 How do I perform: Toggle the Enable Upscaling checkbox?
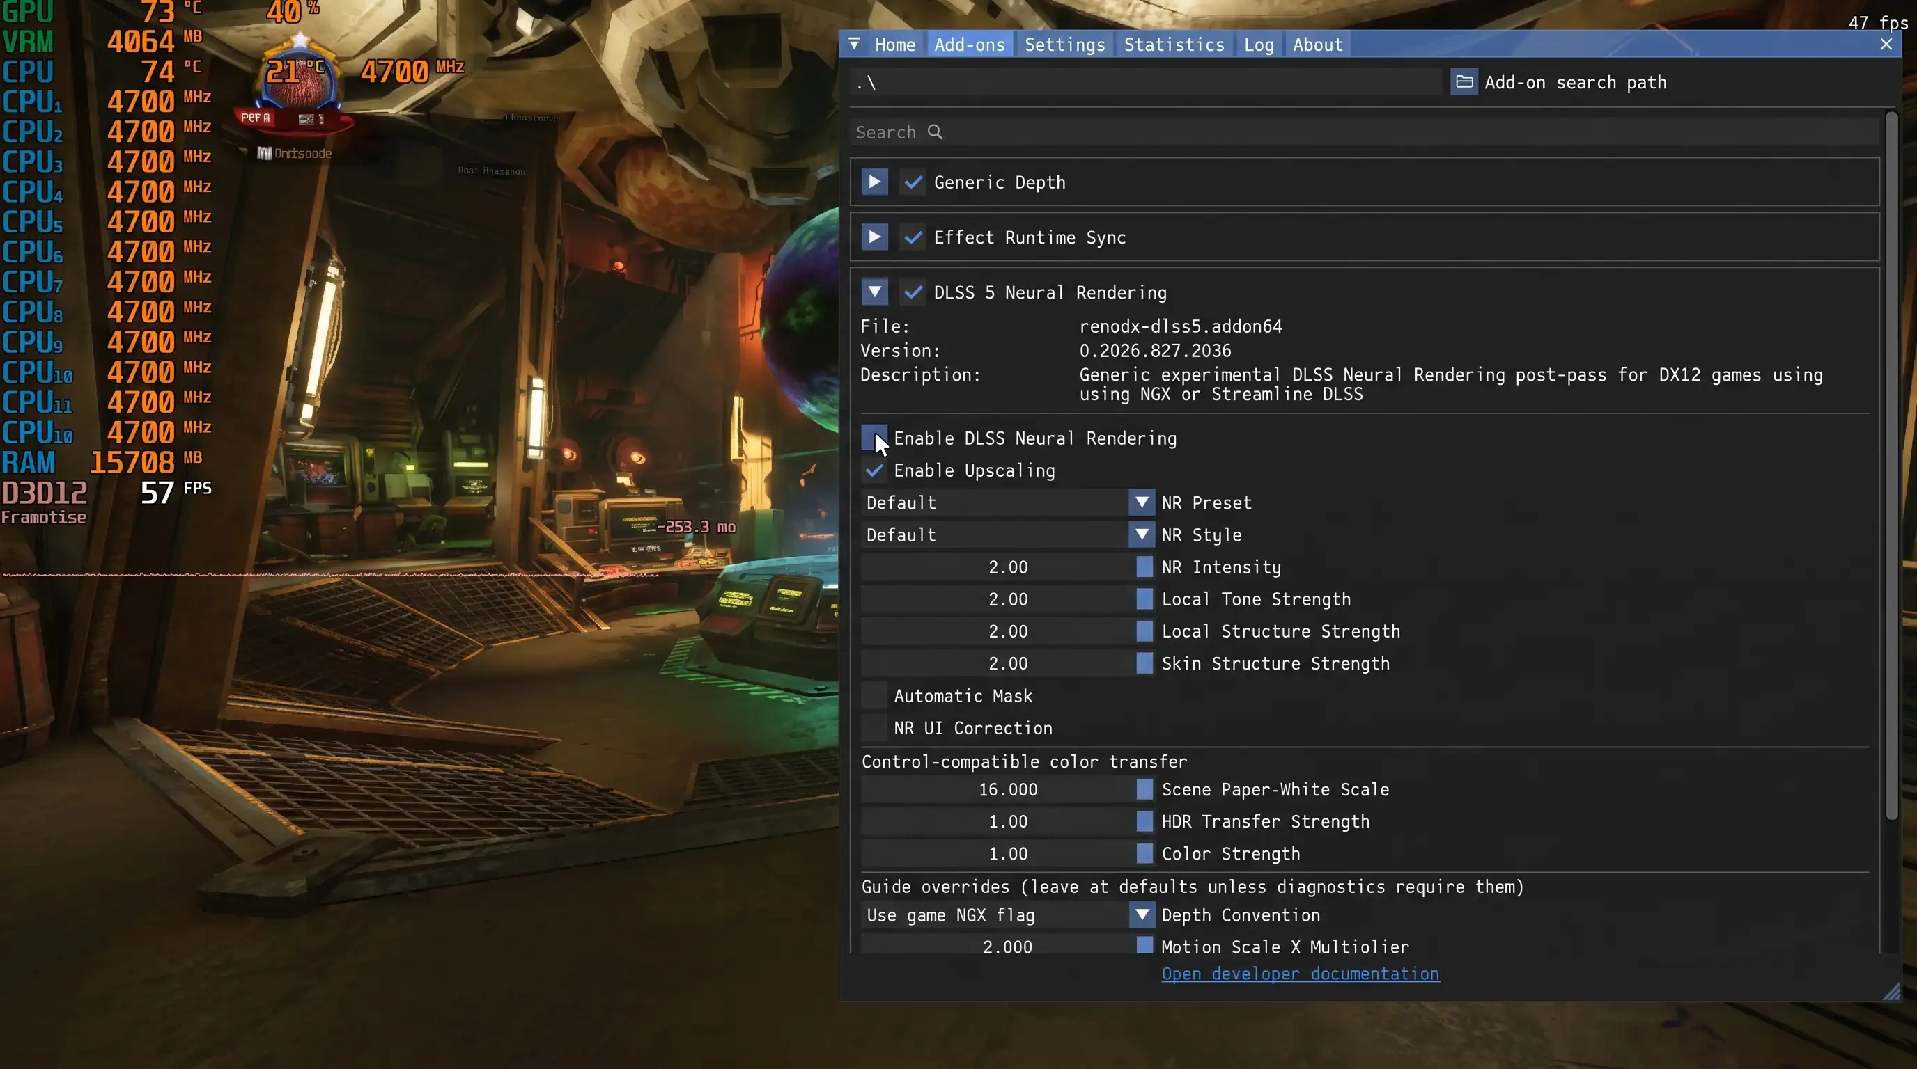pos(874,470)
